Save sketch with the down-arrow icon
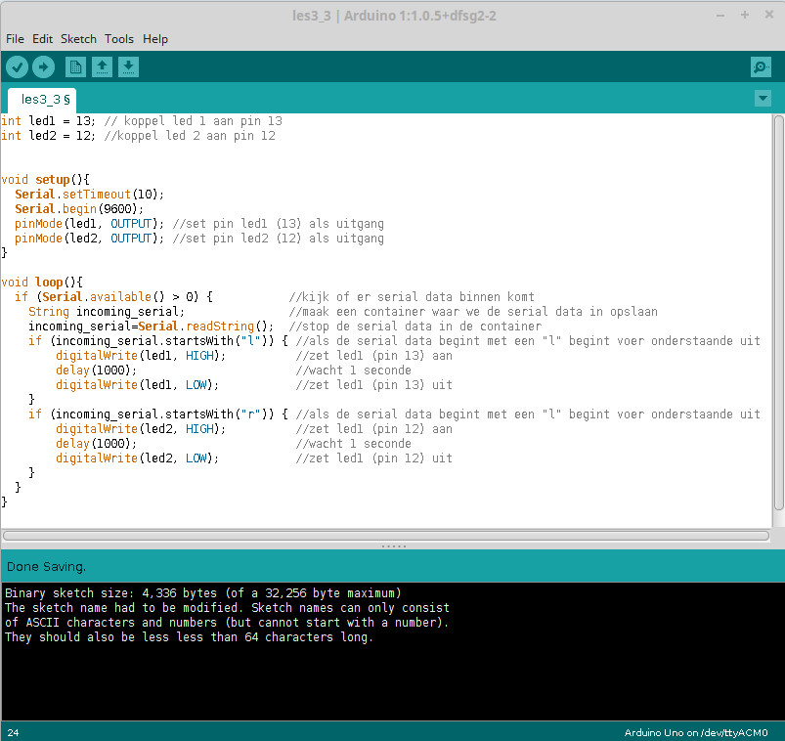 pyautogui.click(x=128, y=66)
